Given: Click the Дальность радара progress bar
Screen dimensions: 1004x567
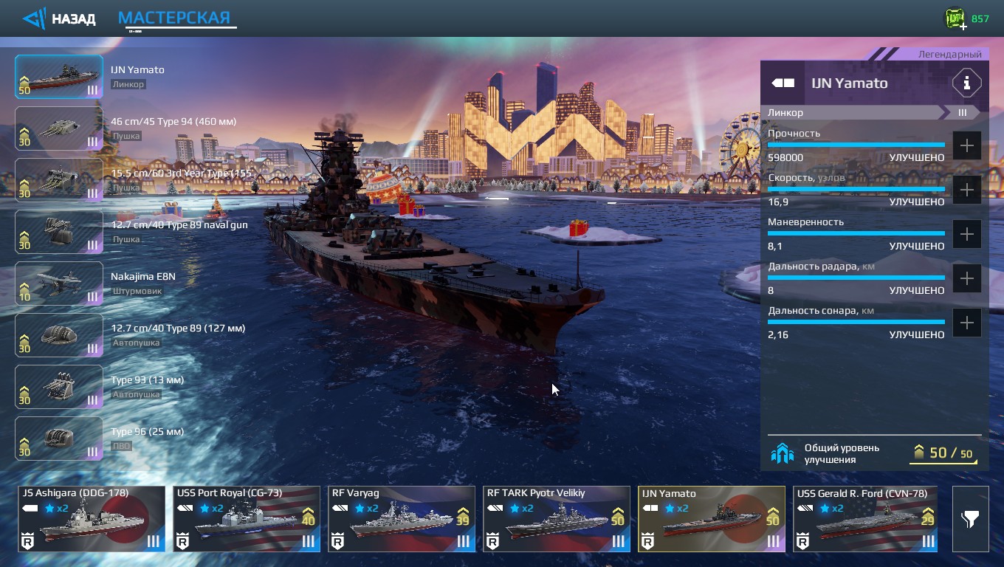Looking at the screenshot, I should (x=856, y=278).
